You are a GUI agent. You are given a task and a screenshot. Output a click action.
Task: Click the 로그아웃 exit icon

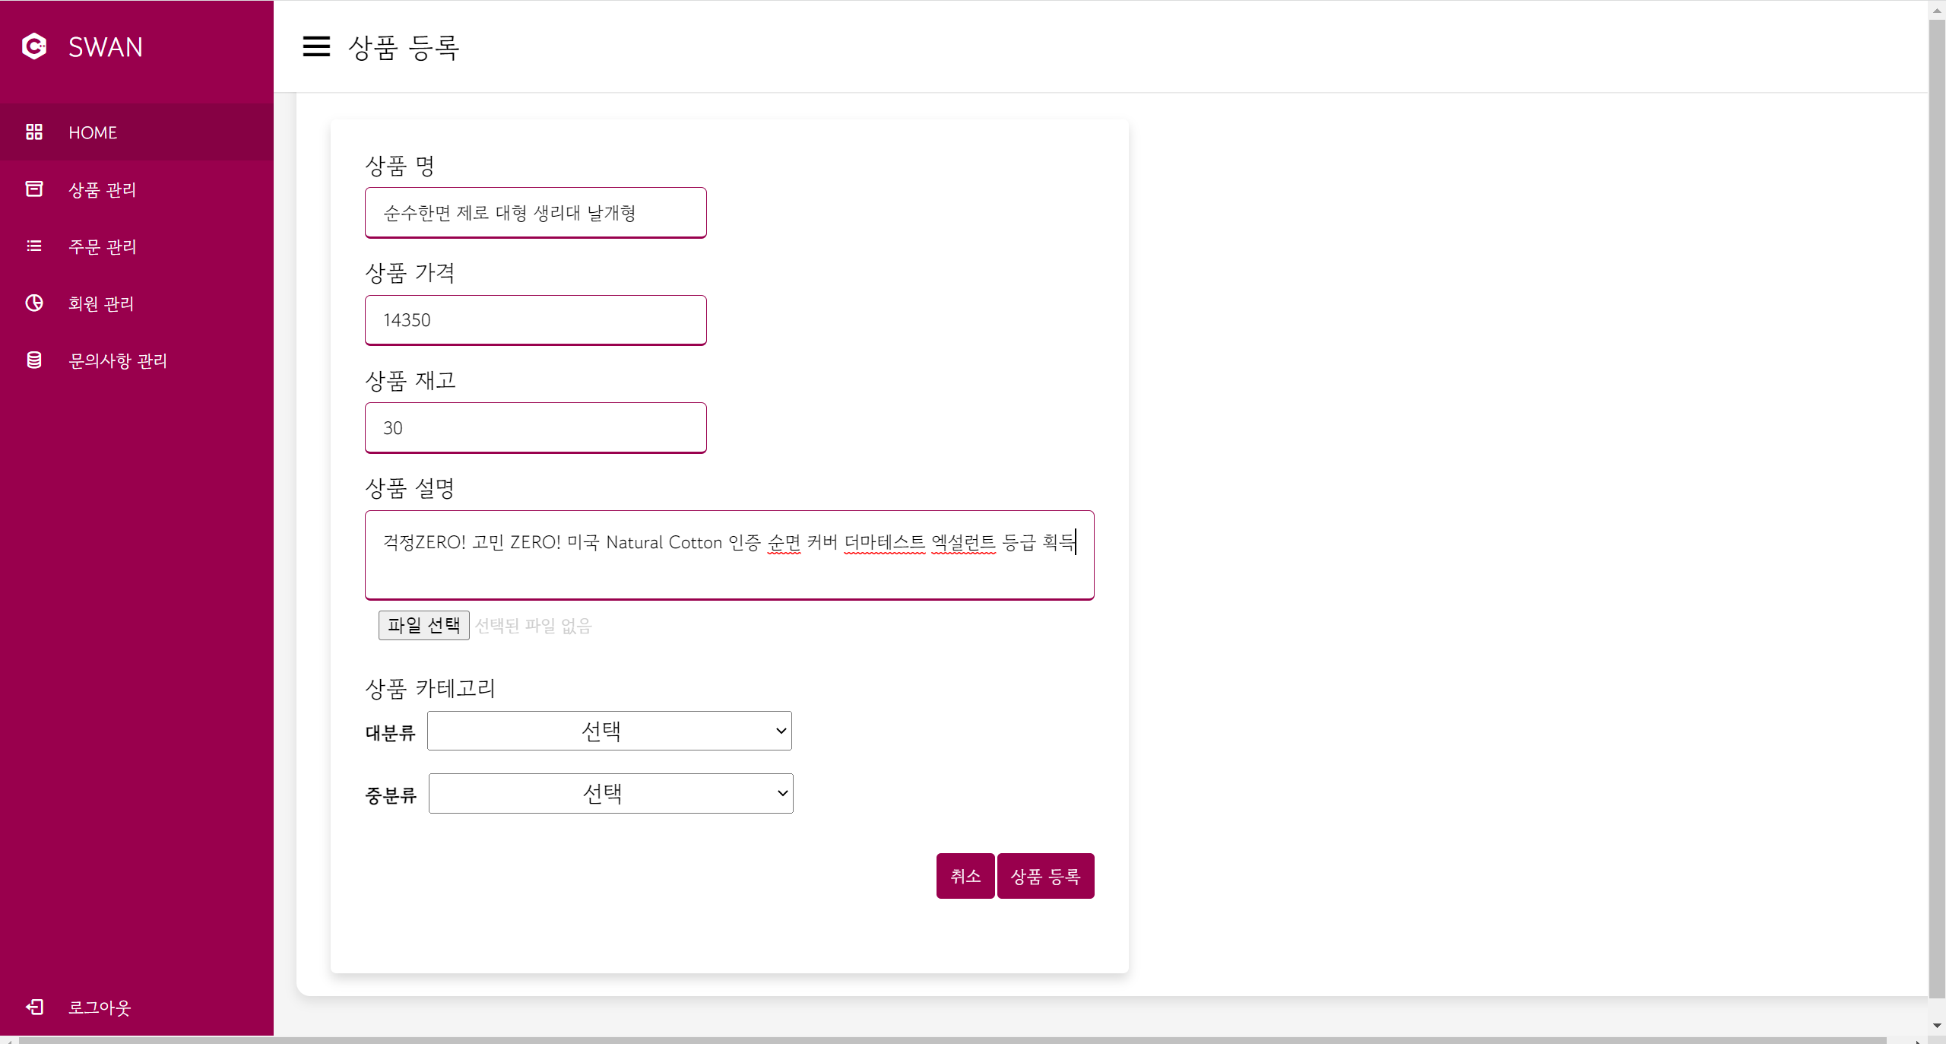pos(34,1007)
